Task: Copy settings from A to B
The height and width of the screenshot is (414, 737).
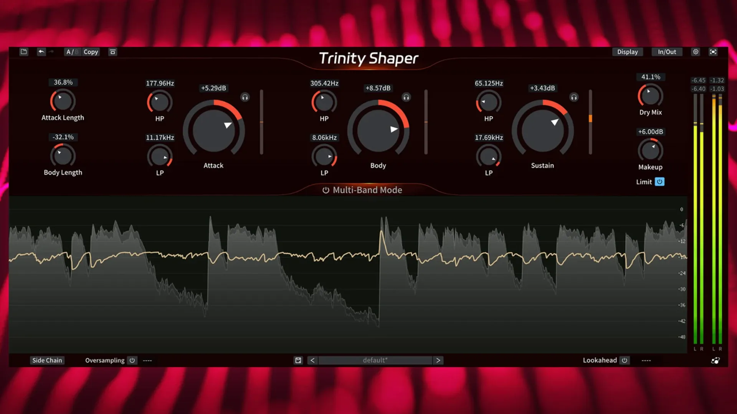Action: (x=91, y=52)
